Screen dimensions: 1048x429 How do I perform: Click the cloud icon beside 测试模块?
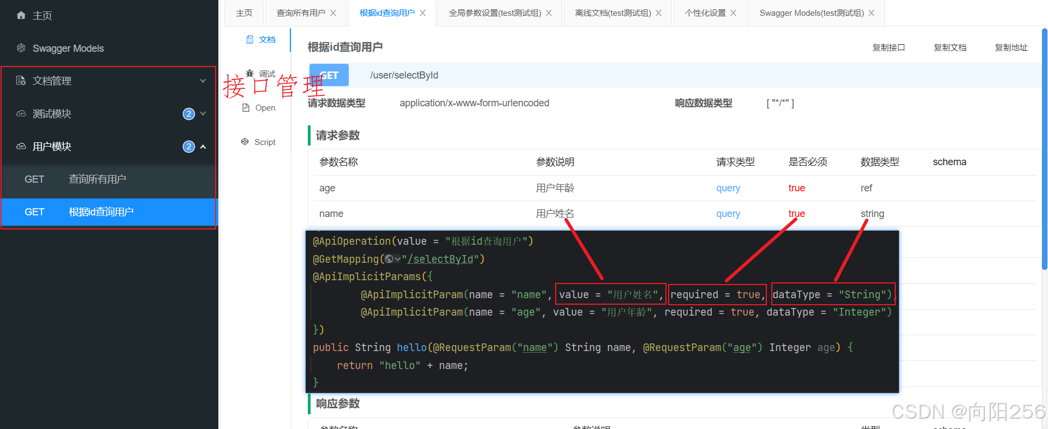pos(21,113)
